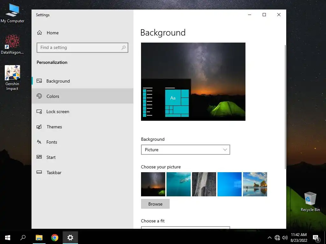Select the DataWagon desktop shortcut
326x244 pixels.
12,44
